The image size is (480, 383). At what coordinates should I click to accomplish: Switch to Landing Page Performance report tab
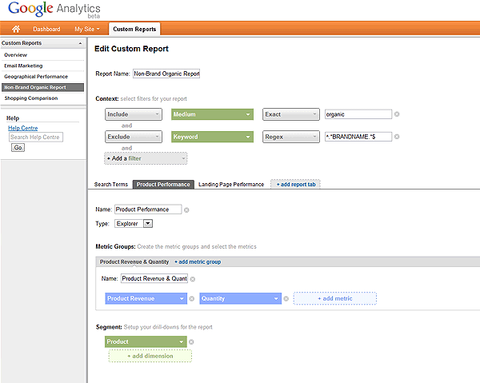click(231, 185)
